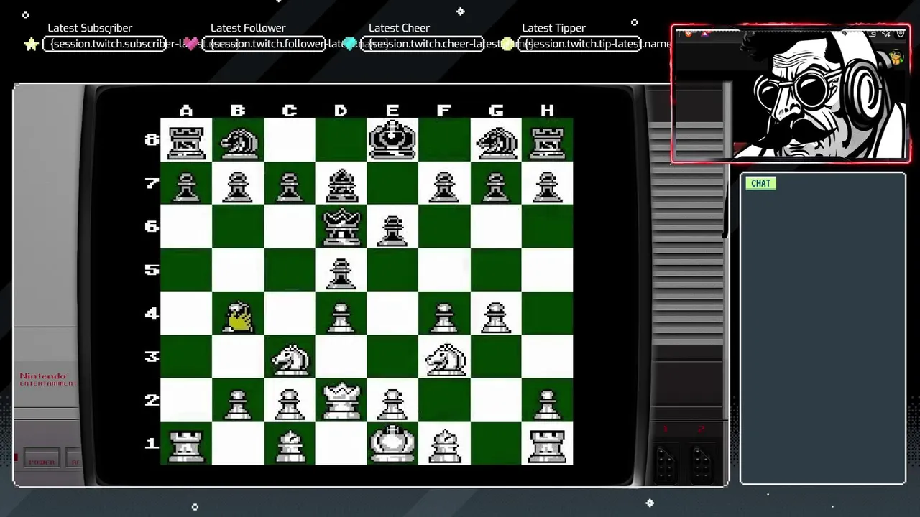Viewport: 920px width, 517px height.
Task: Click the cyan diamond cheer icon
Action: 350,45
